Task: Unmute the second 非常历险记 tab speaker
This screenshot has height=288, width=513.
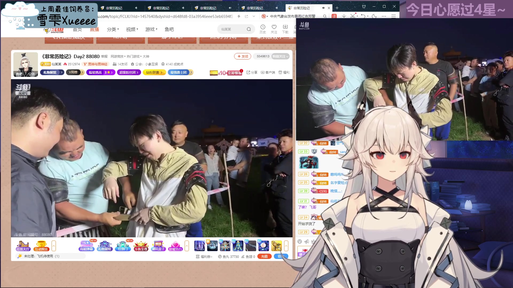Action: coord(183,8)
